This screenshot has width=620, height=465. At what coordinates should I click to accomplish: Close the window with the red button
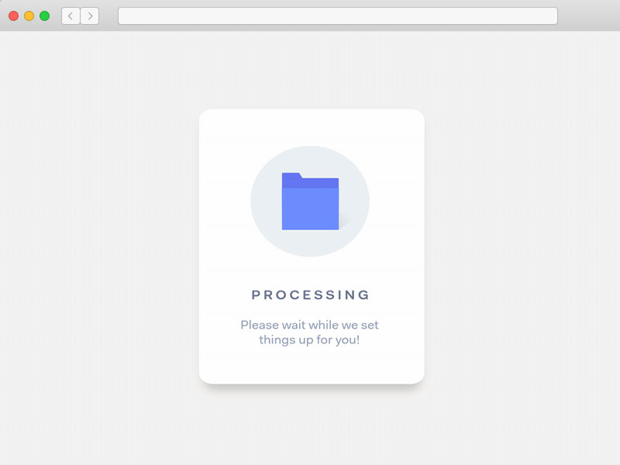coord(13,16)
